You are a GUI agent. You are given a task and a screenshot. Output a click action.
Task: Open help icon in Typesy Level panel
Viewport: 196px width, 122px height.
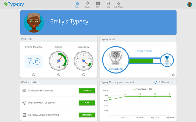coord(174,75)
